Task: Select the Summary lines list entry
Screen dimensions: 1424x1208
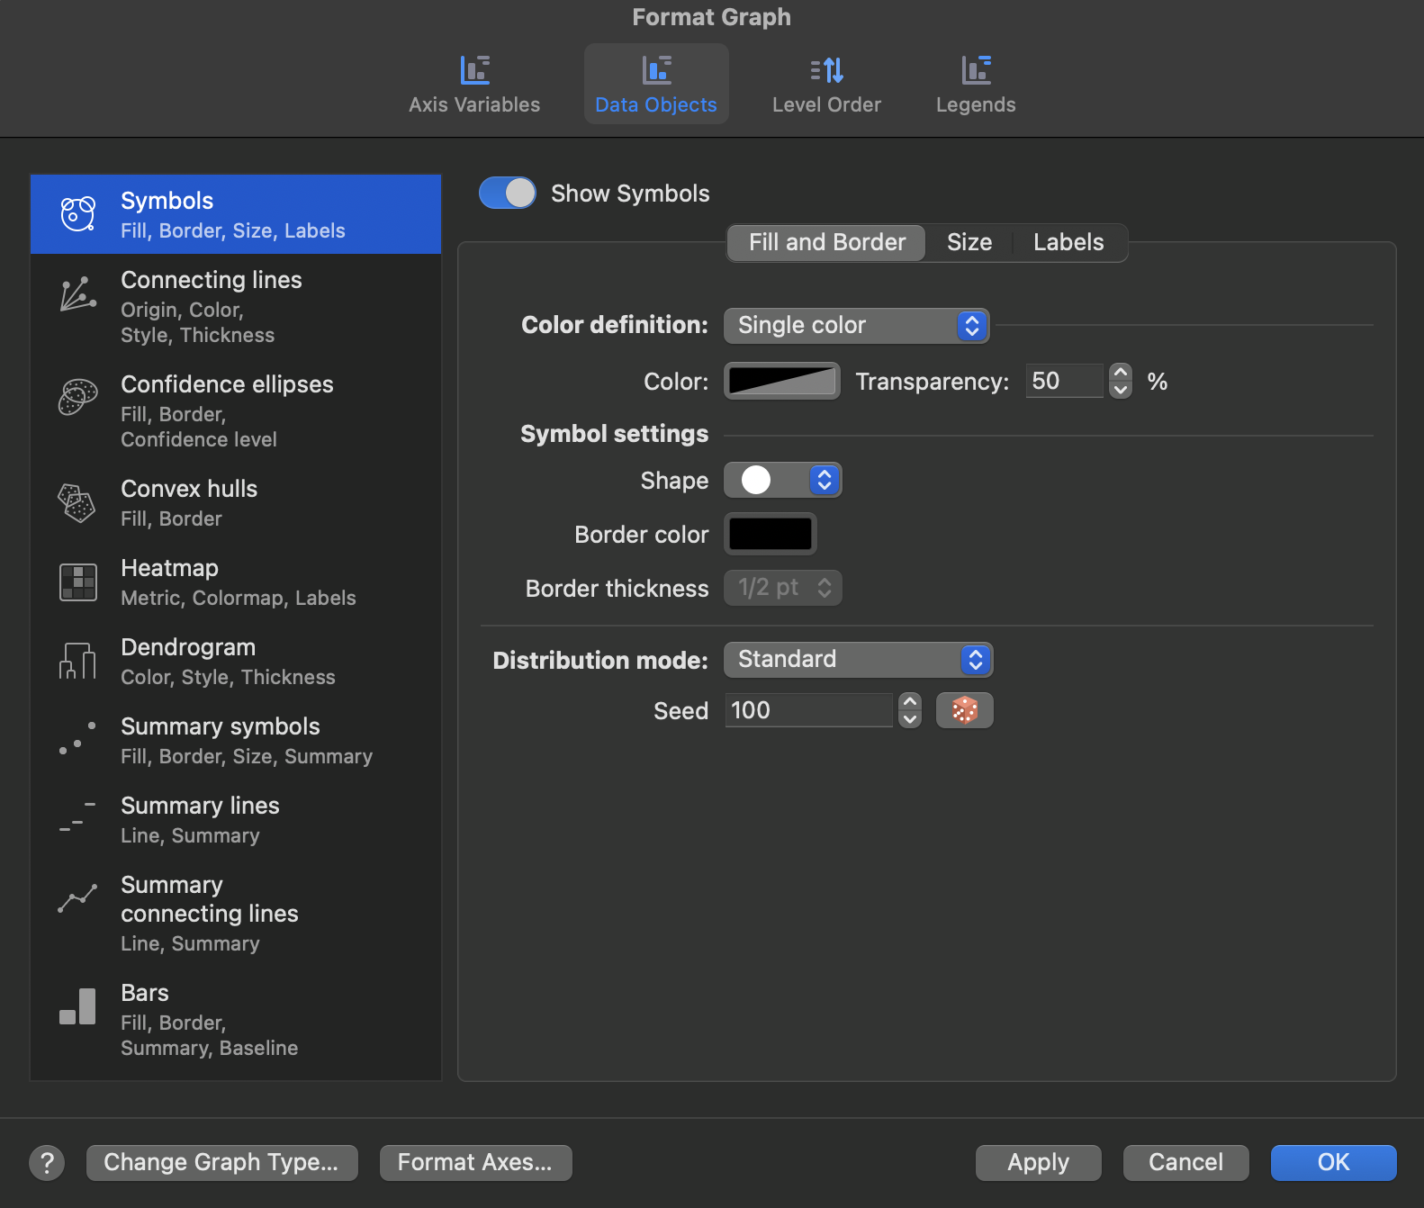Action: tap(236, 819)
